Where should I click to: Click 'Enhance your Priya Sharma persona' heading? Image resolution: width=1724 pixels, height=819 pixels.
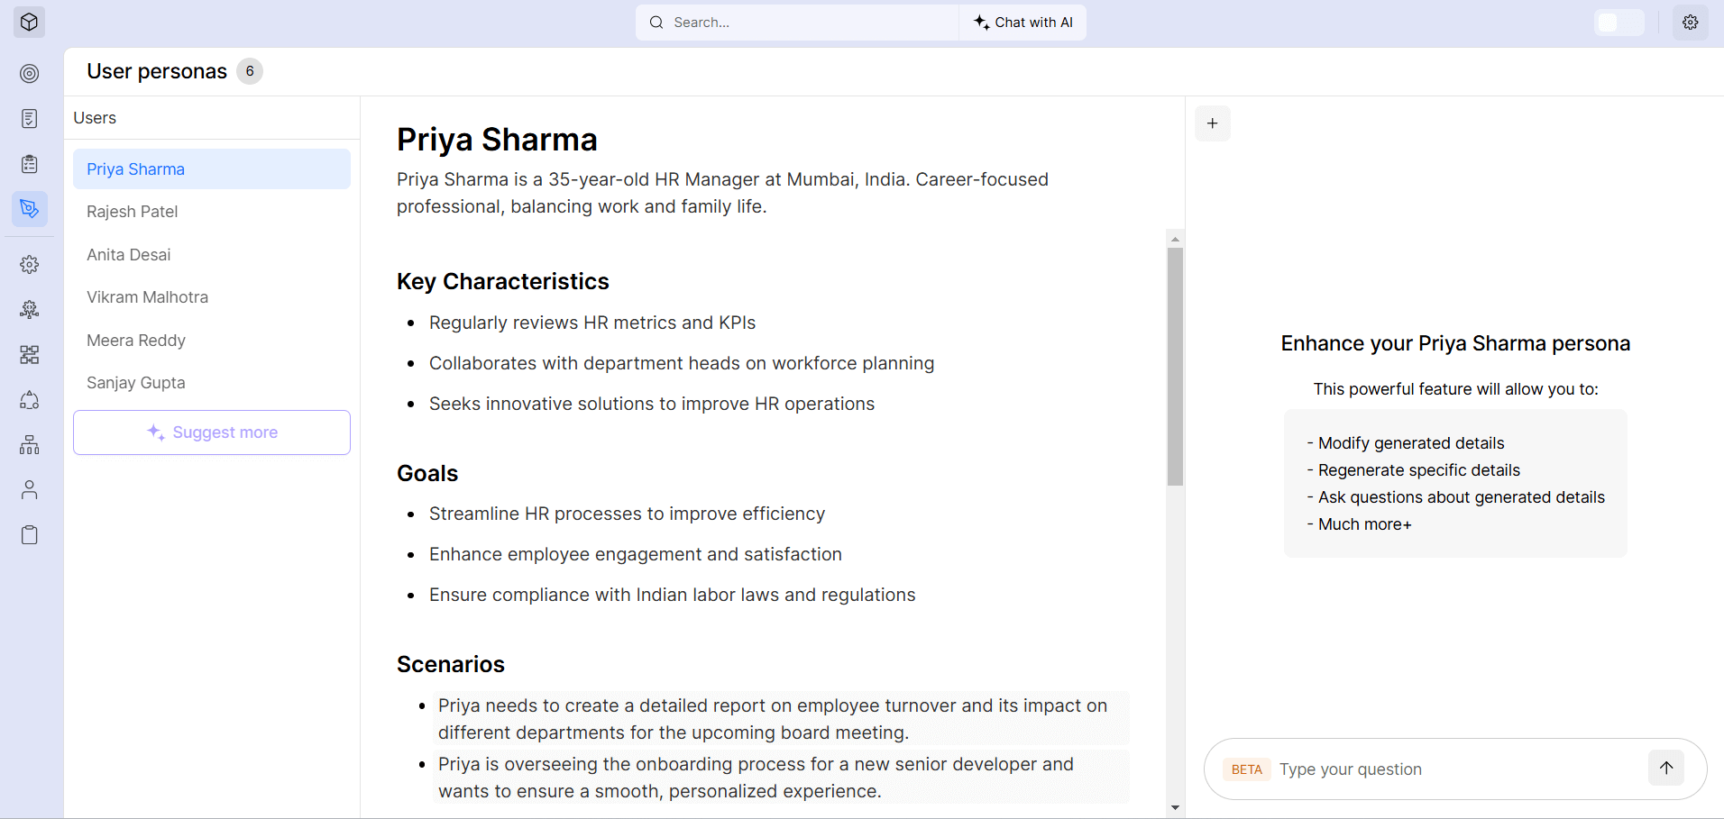1455,343
